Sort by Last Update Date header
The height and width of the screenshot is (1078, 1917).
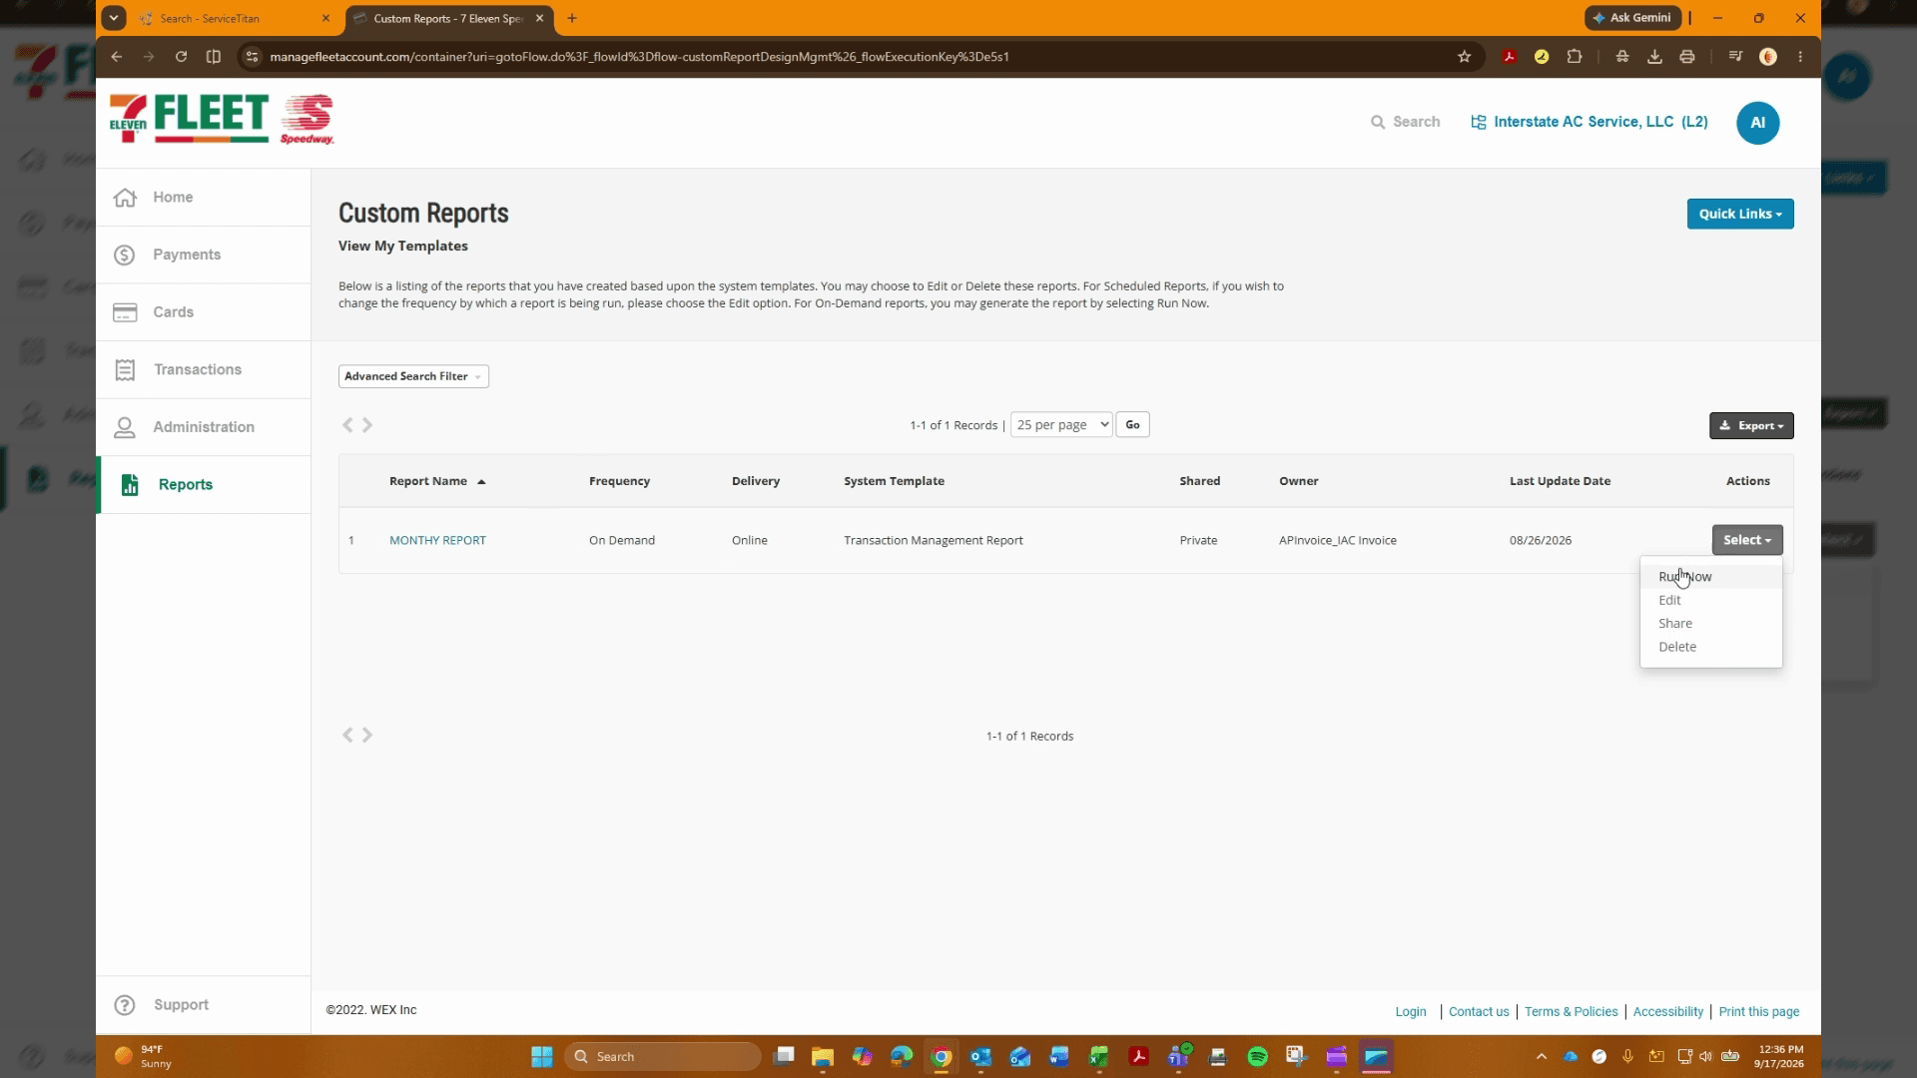pyautogui.click(x=1560, y=481)
